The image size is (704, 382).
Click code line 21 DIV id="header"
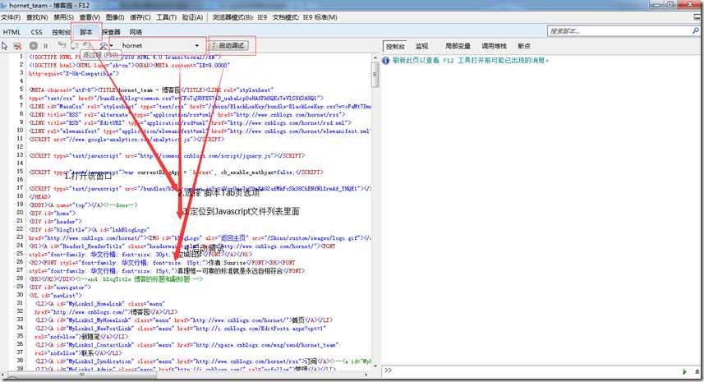(55, 221)
